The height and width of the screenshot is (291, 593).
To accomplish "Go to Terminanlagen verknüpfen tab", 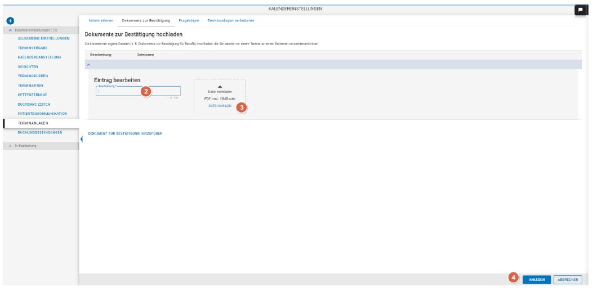I will (230, 20).
